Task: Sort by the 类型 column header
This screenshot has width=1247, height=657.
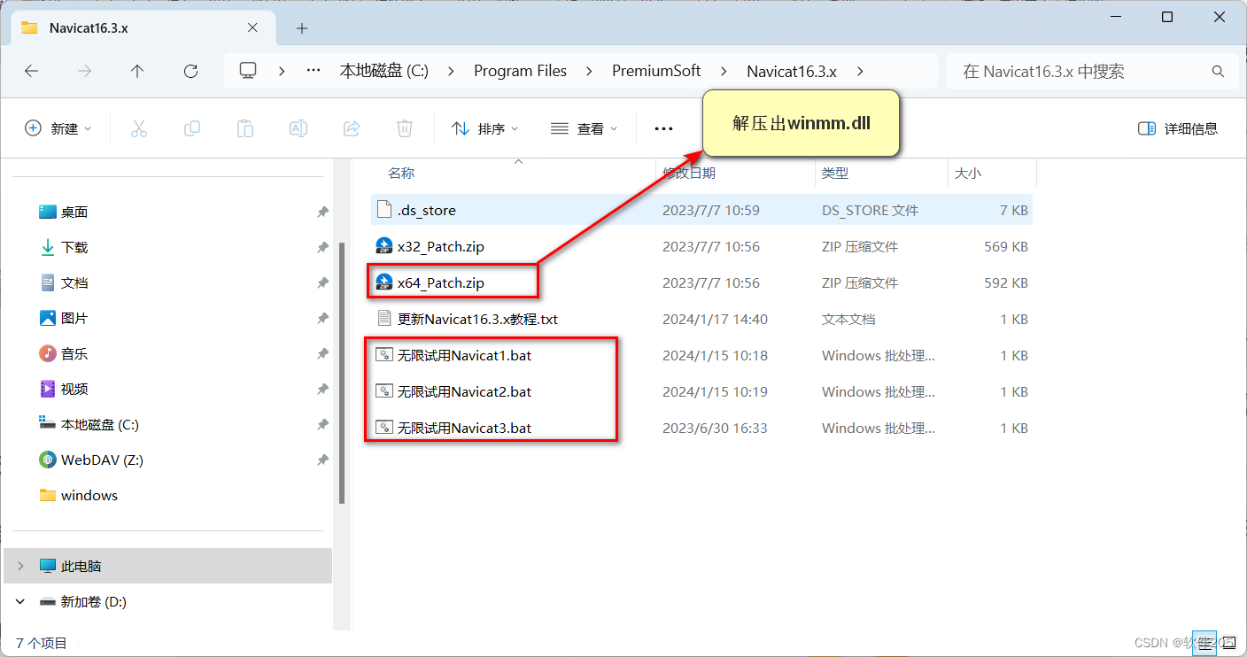Action: click(835, 174)
